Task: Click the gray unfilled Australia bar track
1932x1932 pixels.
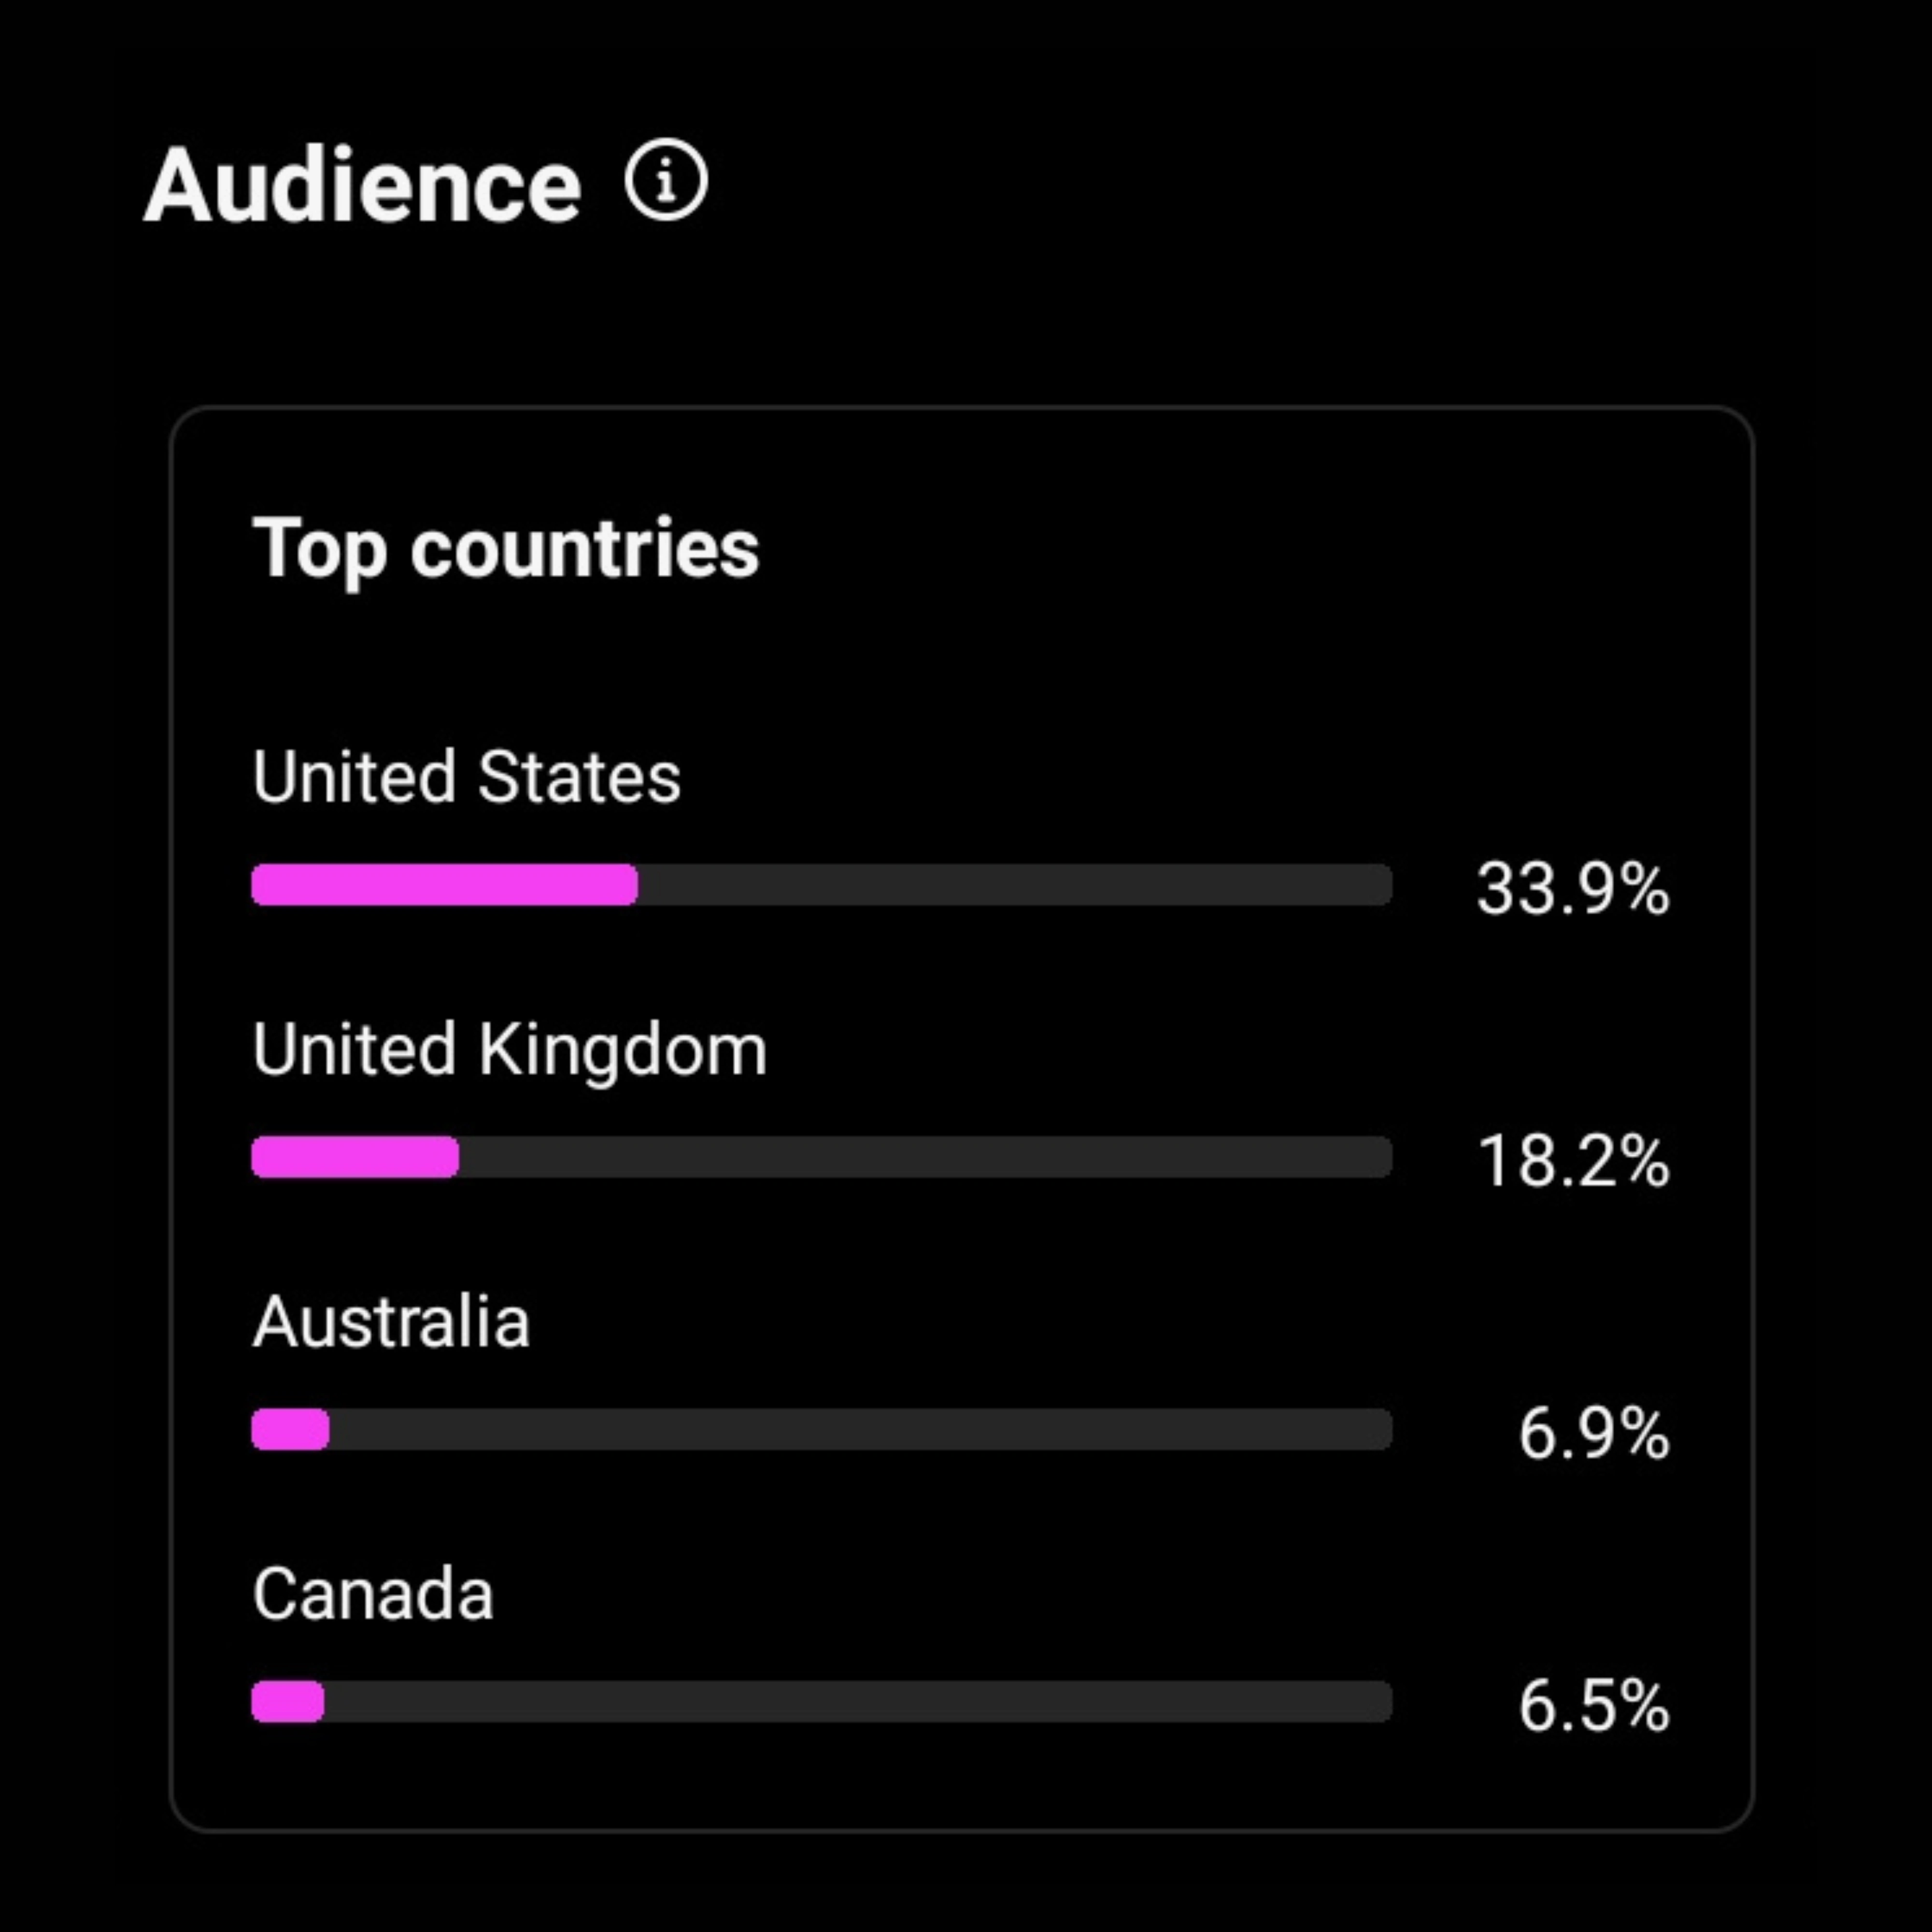Action: (x=861, y=1429)
